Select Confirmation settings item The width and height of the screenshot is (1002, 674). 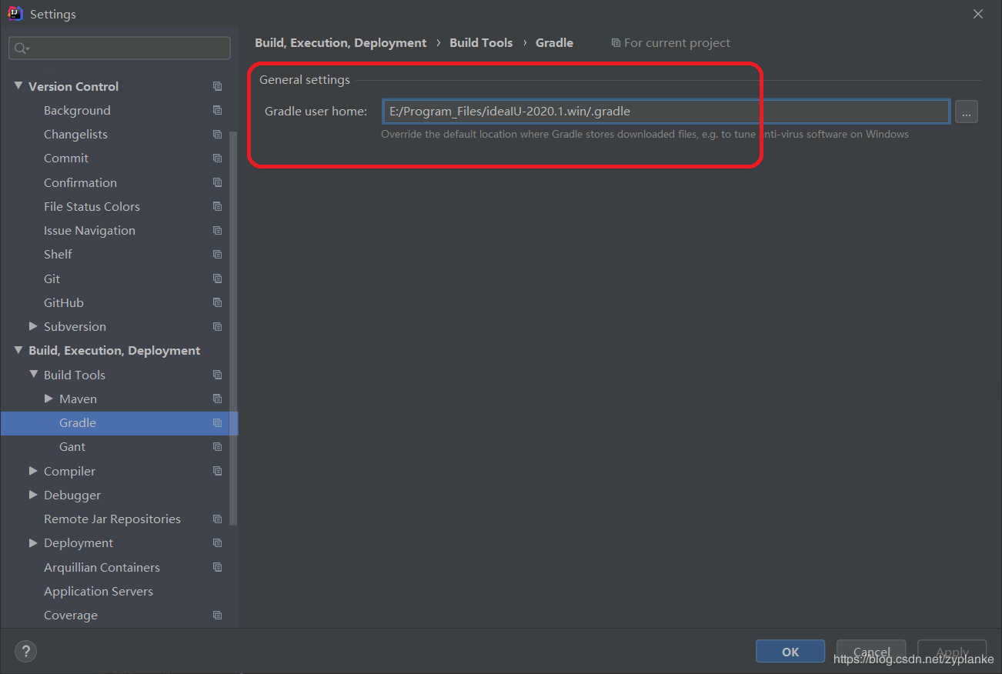tap(80, 182)
